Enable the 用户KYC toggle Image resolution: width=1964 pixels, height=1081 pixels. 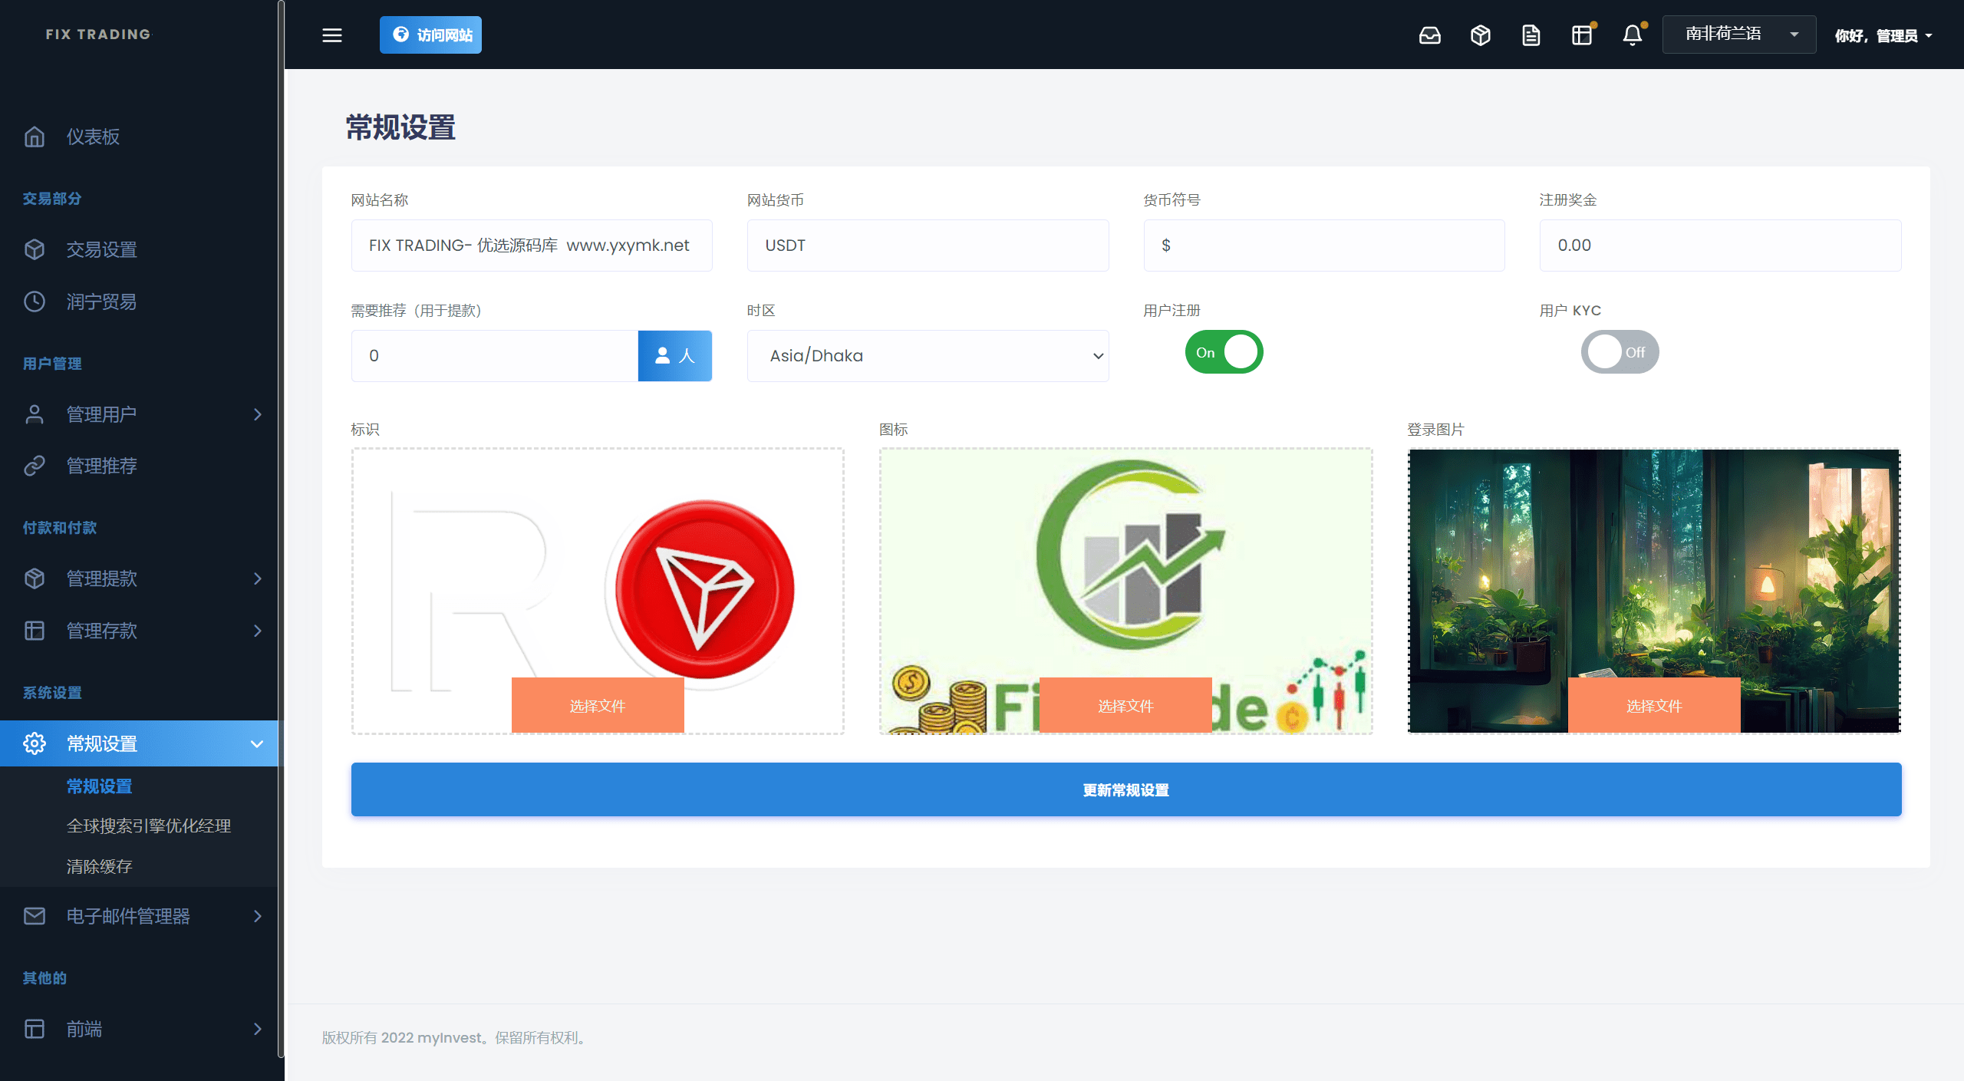click(1620, 351)
